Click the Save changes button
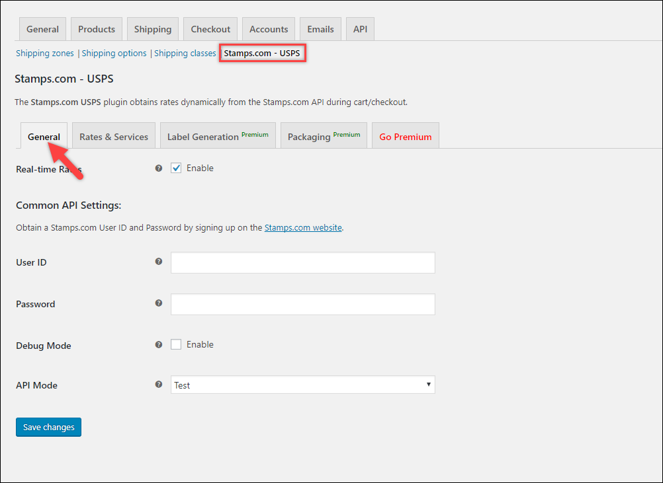This screenshot has width=663, height=483. coord(48,427)
